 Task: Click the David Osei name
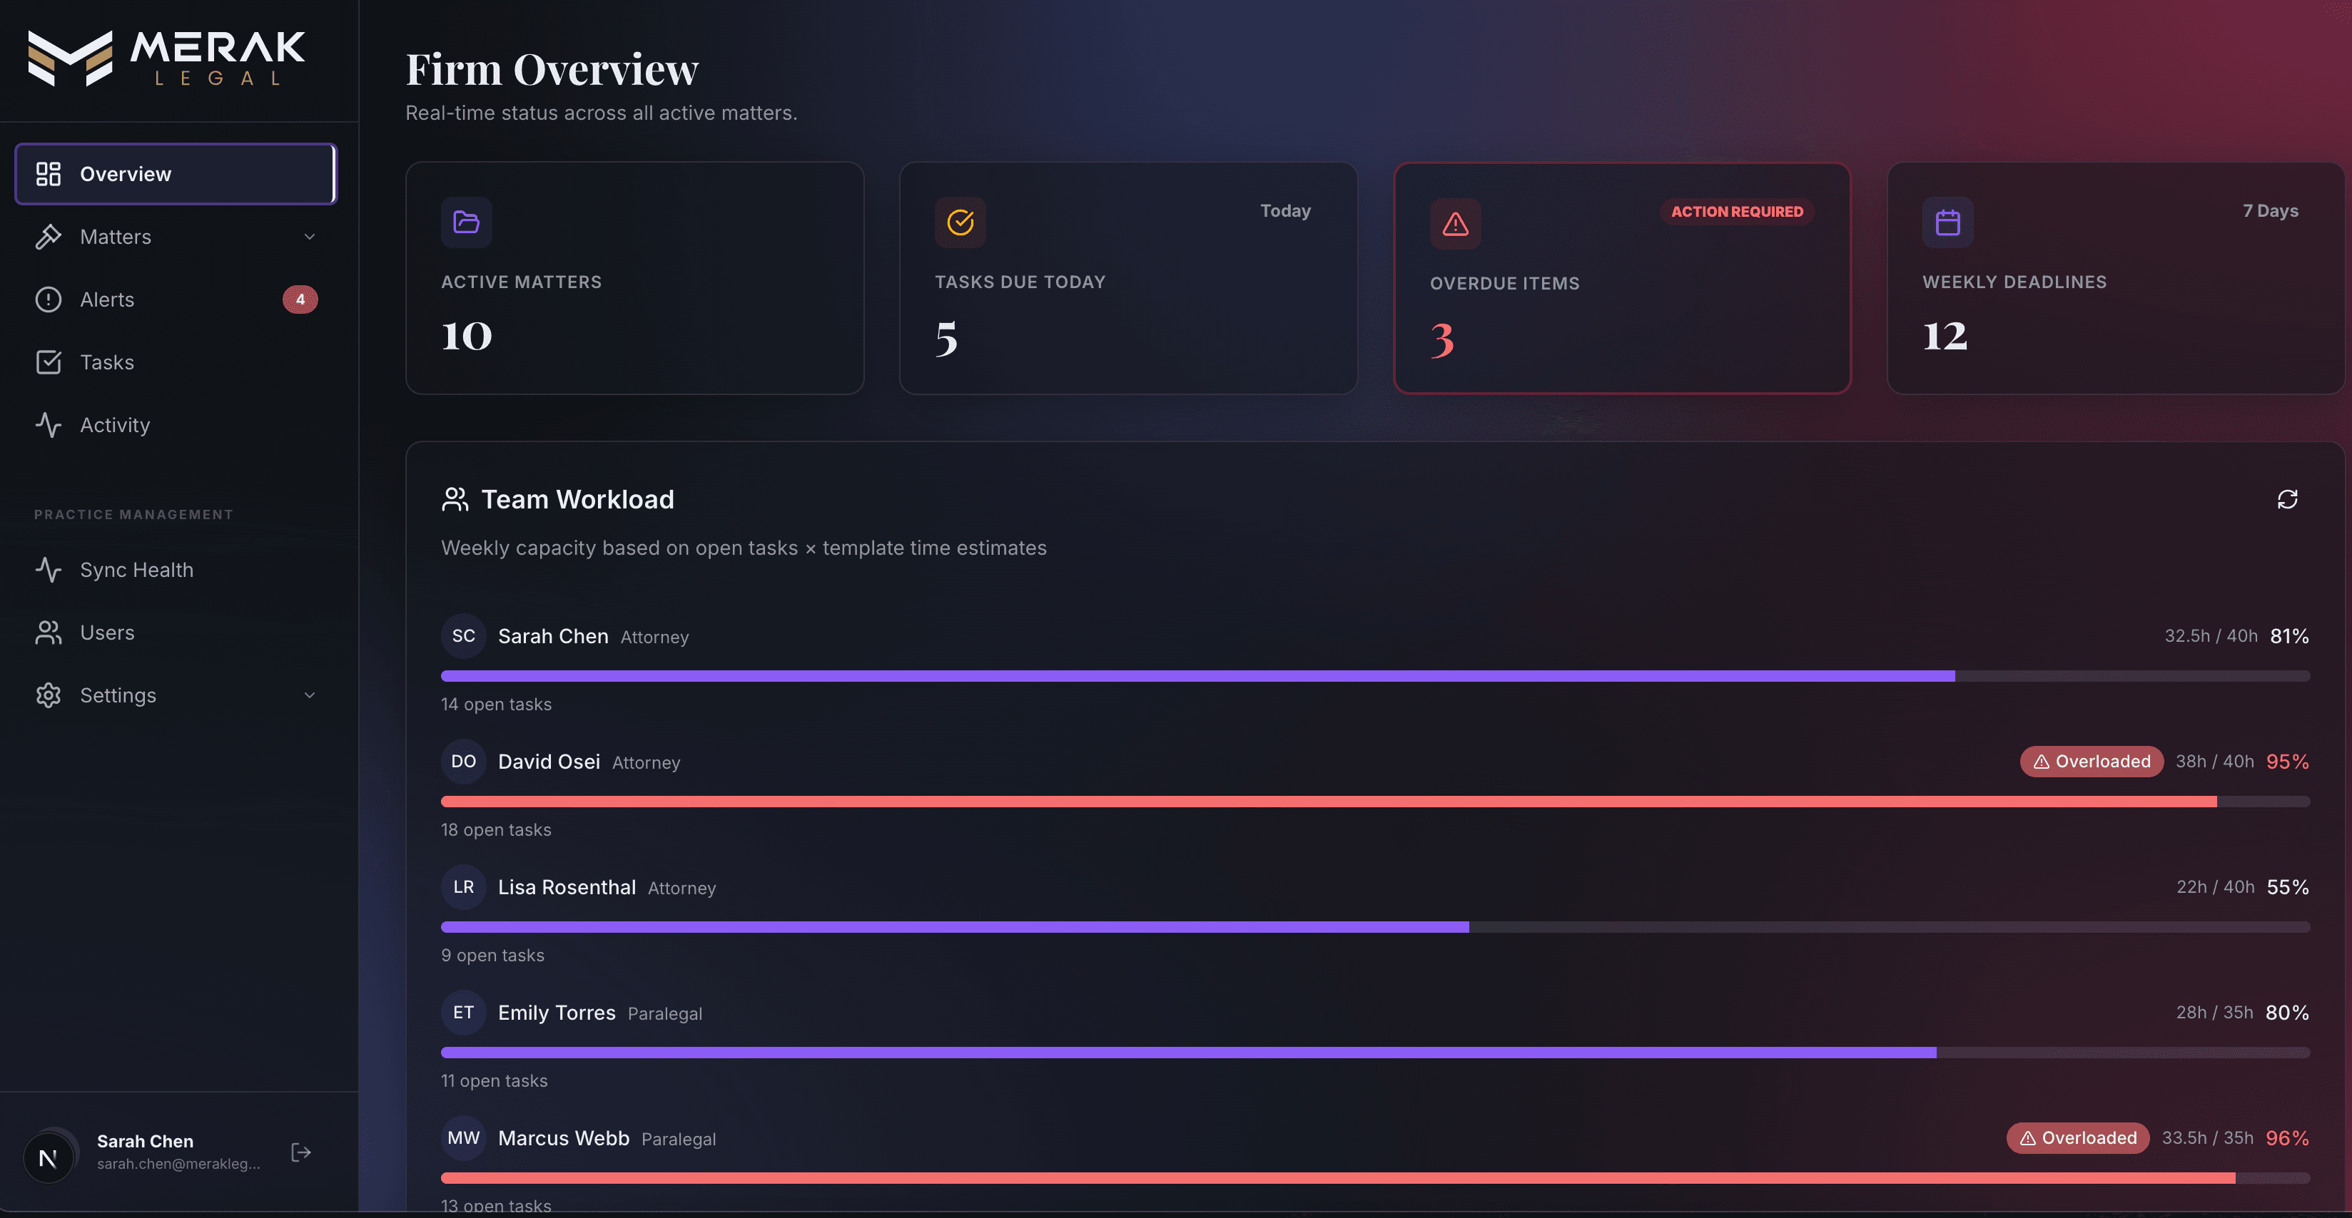[x=549, y=761]
